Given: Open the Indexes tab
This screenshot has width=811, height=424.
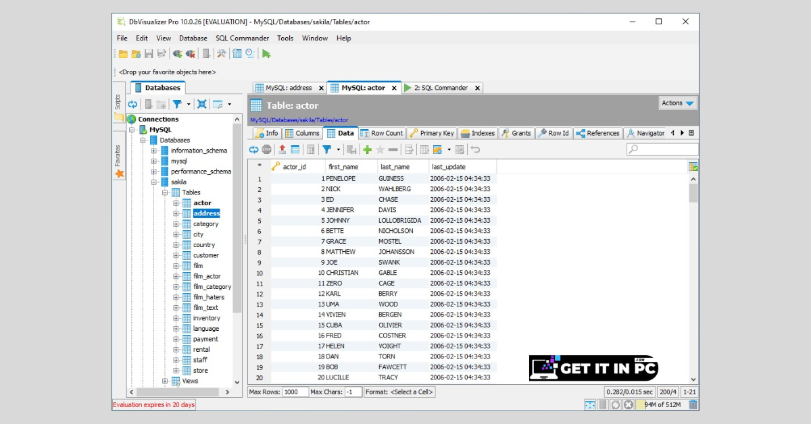Looking at the screenshot, I should pos(478,133).
